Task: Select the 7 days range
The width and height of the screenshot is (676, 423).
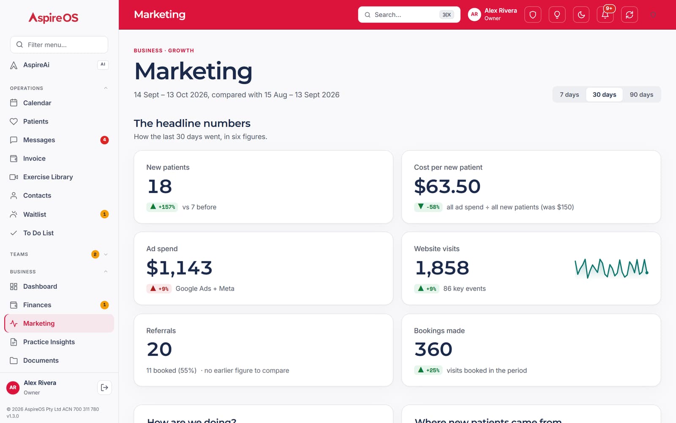Action: click(x=569, y=95)
